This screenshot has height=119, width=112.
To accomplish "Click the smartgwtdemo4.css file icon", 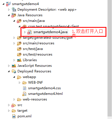I will coord(24,88).
